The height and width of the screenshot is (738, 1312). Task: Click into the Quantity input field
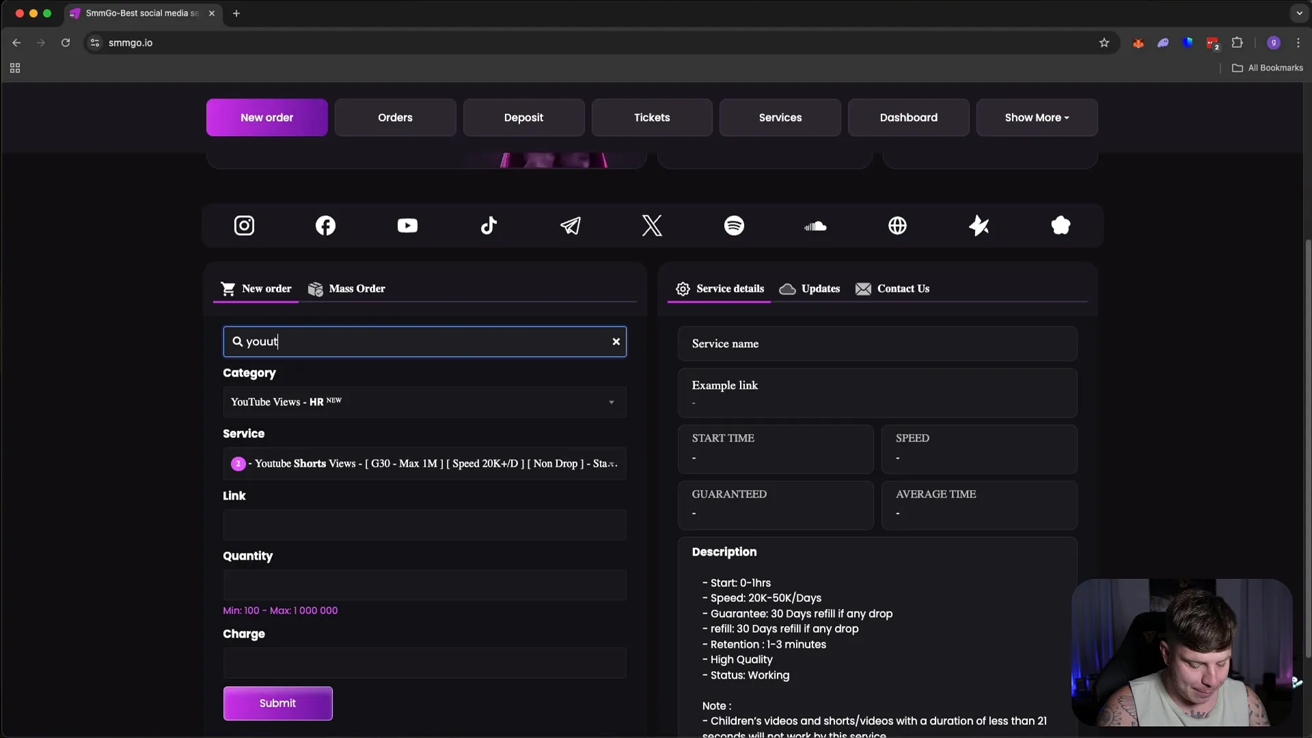[424, 585]
